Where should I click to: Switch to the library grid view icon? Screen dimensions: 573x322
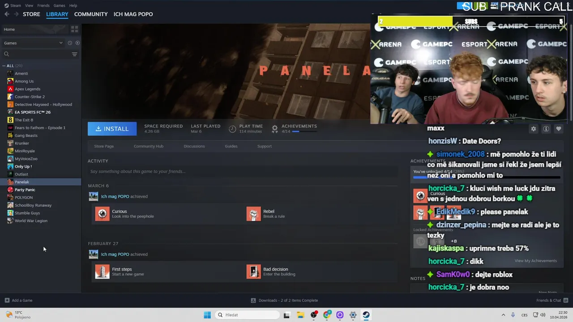point(74,29)
